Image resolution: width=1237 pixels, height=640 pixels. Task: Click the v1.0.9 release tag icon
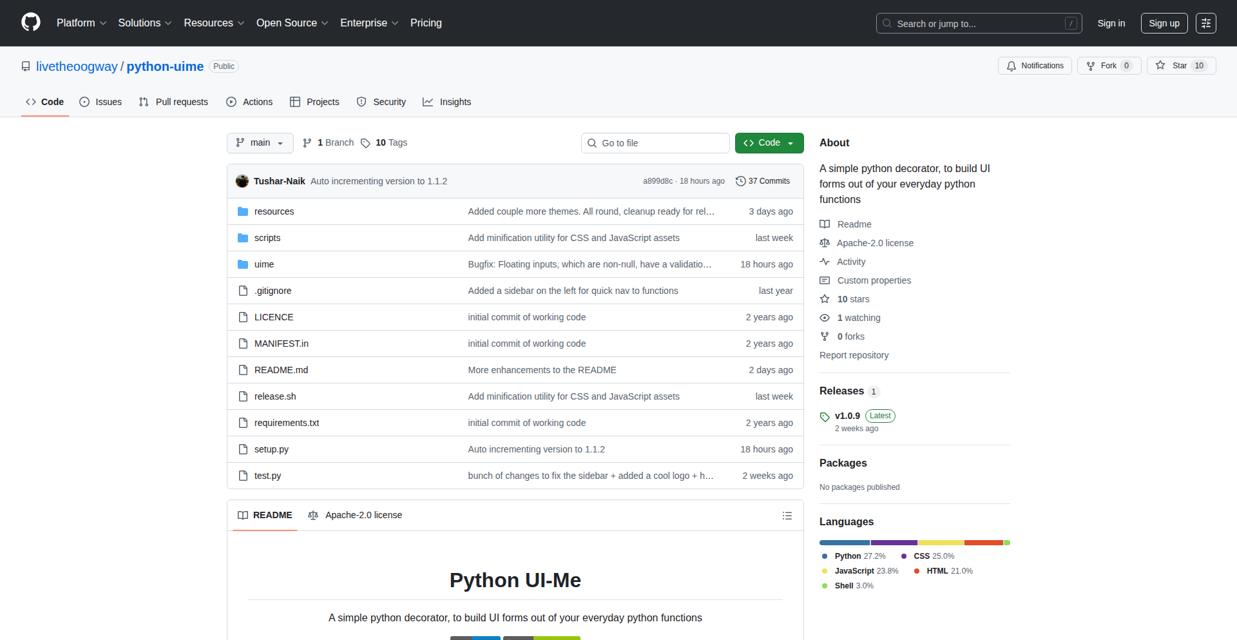pyautogui.click(x=825, y=416)
